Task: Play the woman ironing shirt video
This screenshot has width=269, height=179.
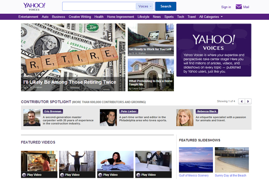Action: (x=116, y=164)
